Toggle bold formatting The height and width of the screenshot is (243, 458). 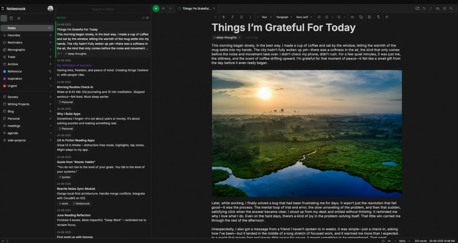pos(224,17)
